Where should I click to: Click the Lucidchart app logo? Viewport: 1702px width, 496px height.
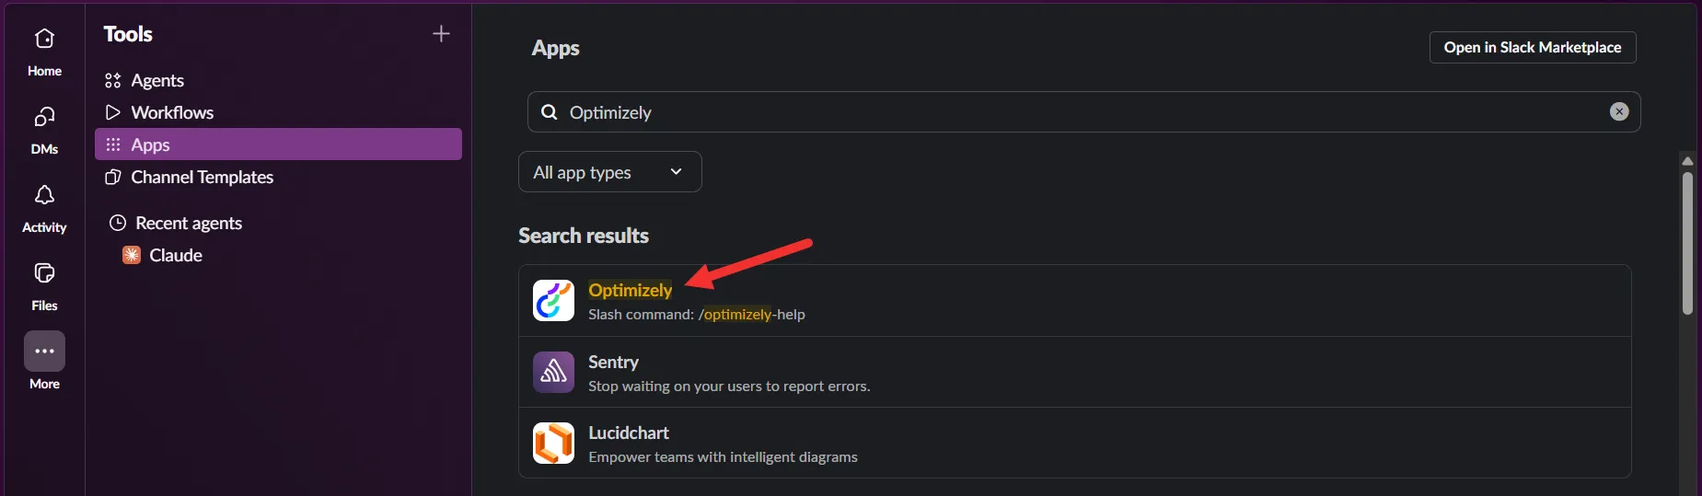[553, 443]
